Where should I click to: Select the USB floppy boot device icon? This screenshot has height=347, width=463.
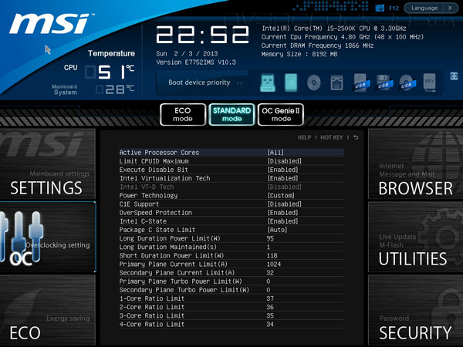click(384, 83)
